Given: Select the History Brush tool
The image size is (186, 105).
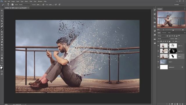Looking at the screenshot, I should pyautogui.click(x=2, y=34).
